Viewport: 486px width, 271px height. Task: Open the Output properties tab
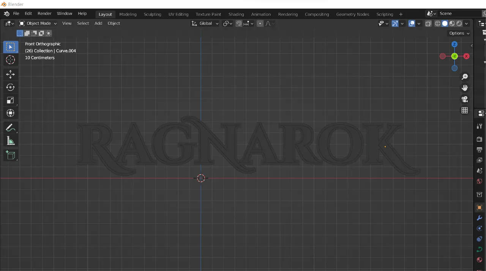click(480, 150)
